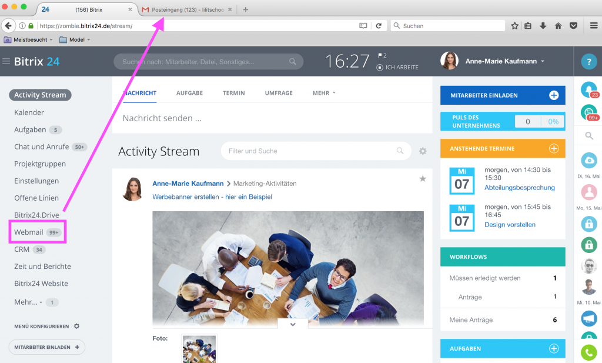The height and width of the screenshot is (363, 602).
Task: Mark the post as favorite with star
Action: coord(423,179)
